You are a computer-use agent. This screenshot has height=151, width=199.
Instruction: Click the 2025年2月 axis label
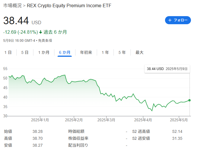pos(74,120)
